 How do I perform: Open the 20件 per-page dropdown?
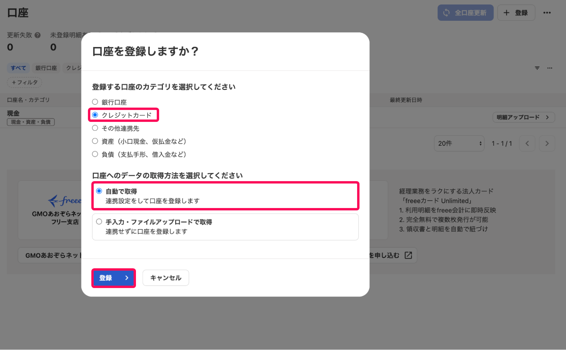459,143
